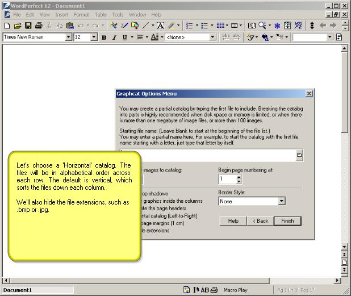Open the Tools menu
This screenshot has width=351, height=296.
click(x=118, y=15)
